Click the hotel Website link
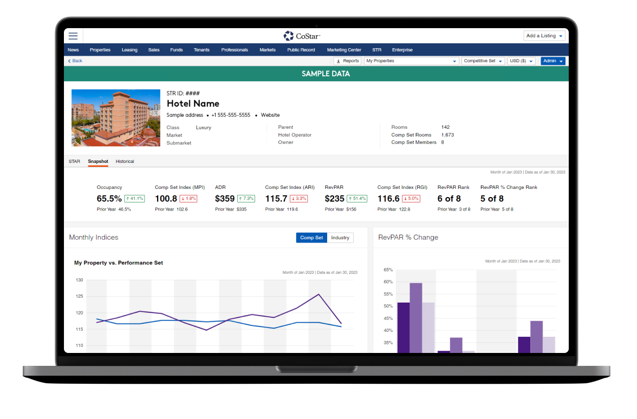The height and width of the screenshot is (419, 637). tap(270, 115)
